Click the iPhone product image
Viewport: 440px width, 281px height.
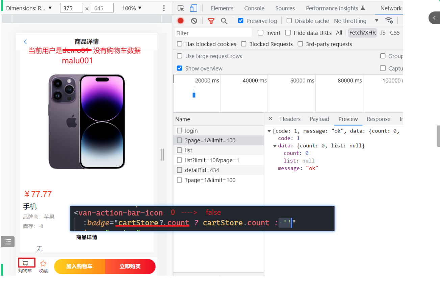86,122
